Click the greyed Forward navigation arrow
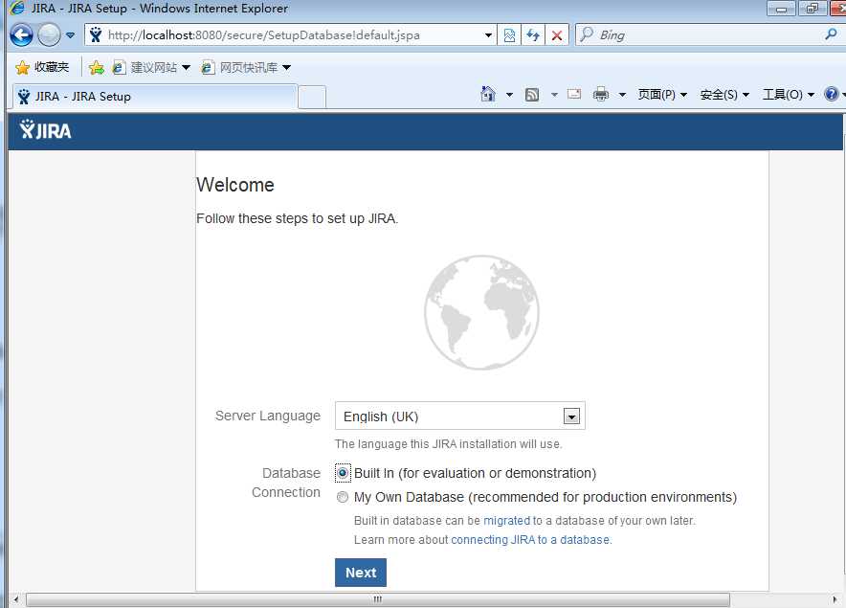 (49, 35)
